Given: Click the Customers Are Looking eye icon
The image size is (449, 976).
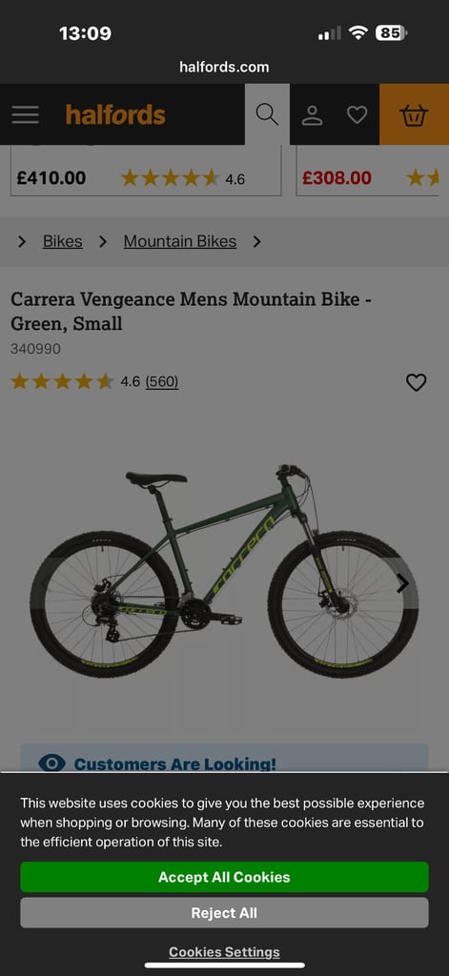Looking at the screenshot, I should [51, 763].
